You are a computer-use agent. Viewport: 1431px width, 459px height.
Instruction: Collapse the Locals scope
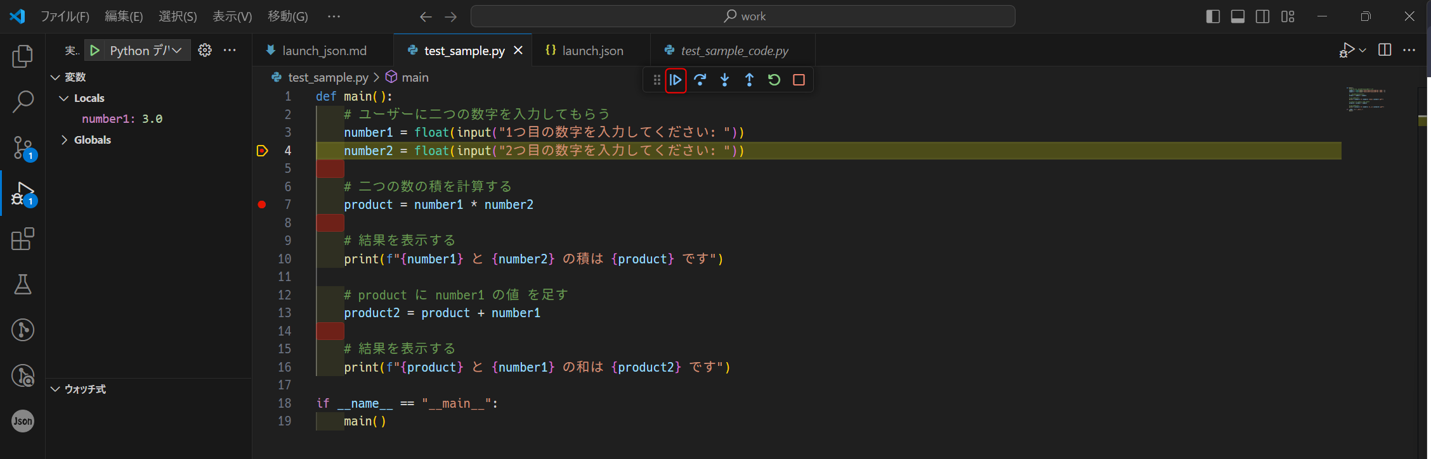tap(64, 98)
